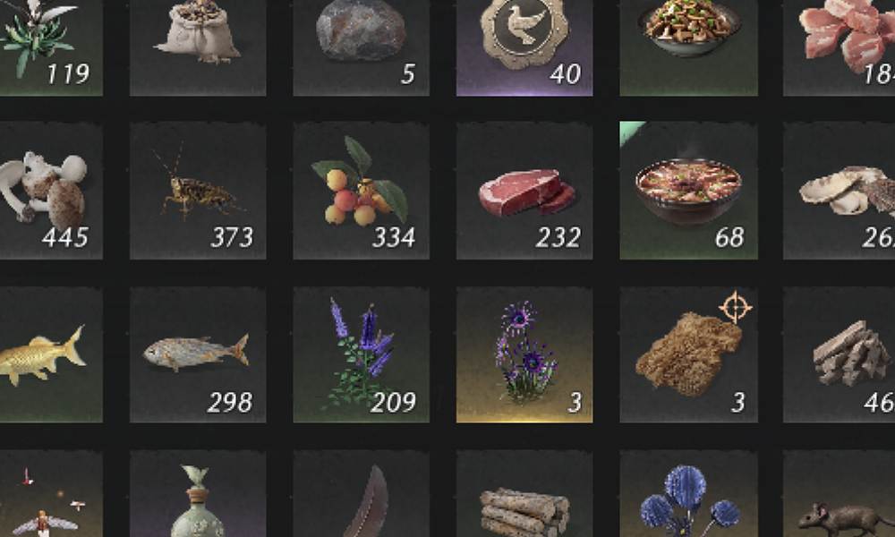This screenshot has height=537, width=895.
Task: Select the brown fur pelt item
Action: point(688,354)
